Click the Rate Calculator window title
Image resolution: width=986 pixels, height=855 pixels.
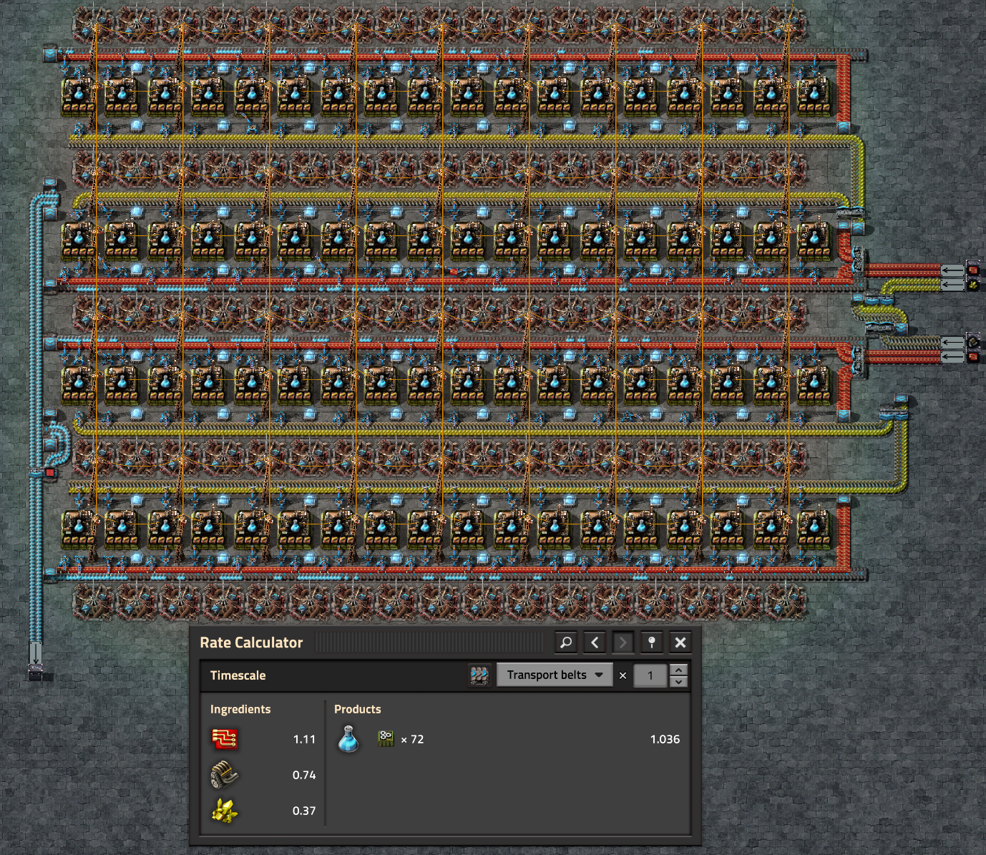[251, 643]
